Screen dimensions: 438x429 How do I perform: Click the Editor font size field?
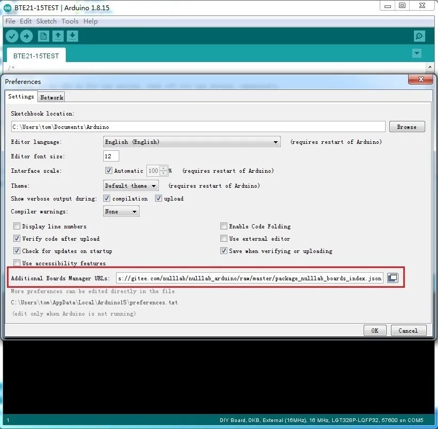coord(111,156)
